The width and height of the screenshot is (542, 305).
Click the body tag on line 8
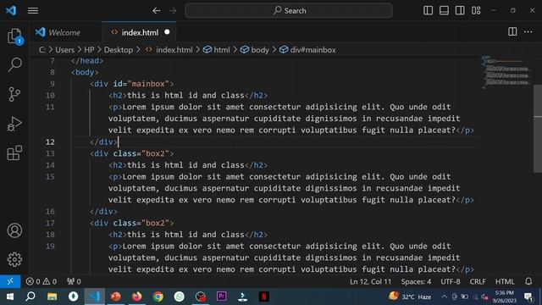[x=85, y=72]
